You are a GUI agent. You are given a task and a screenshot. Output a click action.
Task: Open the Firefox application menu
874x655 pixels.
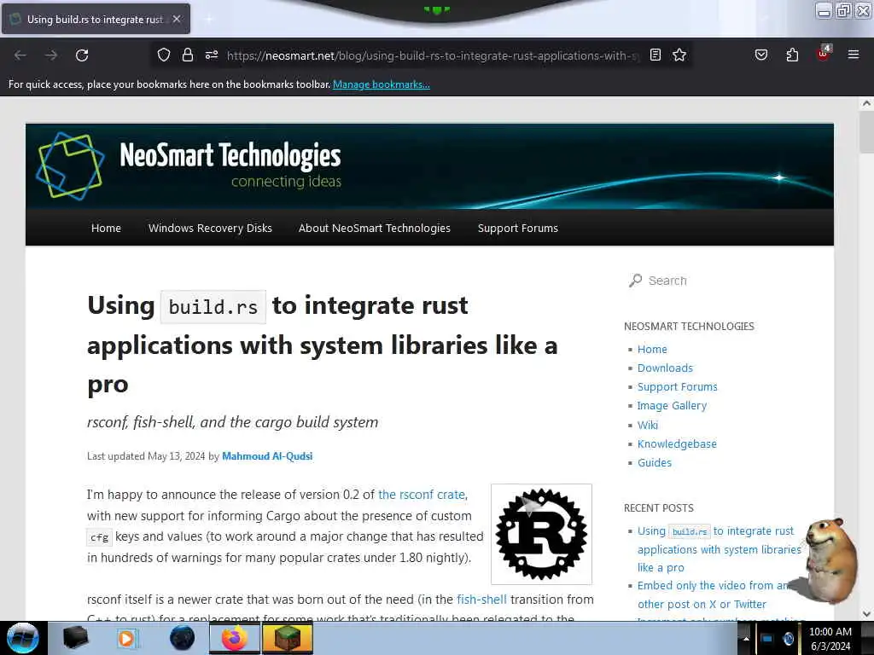click(853, 55)
